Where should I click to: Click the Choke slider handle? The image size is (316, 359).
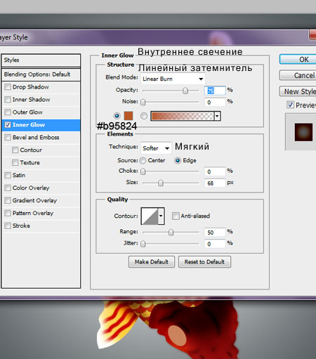tap(143, 171)
